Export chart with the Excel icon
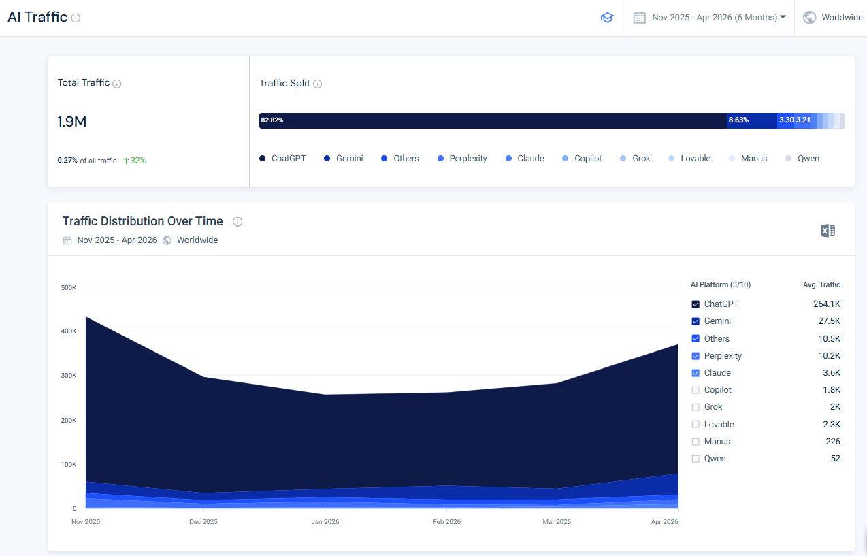Viewport: 867px width, 556px height. tap(828, 231)
